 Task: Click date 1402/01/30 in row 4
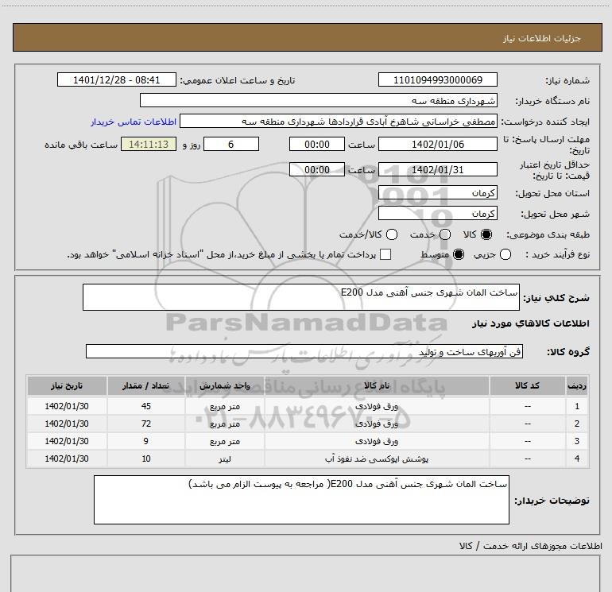tap(67, 459)
